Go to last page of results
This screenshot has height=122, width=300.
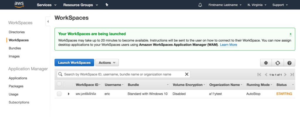tap(292, 75)
